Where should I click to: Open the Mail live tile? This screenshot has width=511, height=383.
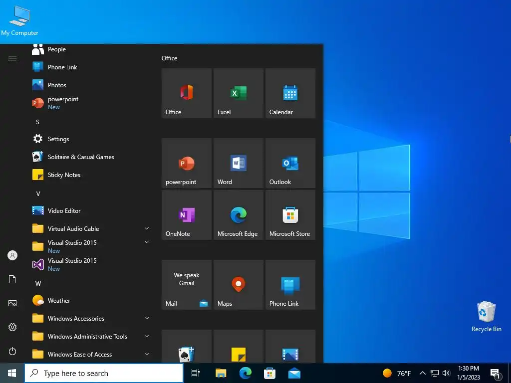[x=187, y=285]
